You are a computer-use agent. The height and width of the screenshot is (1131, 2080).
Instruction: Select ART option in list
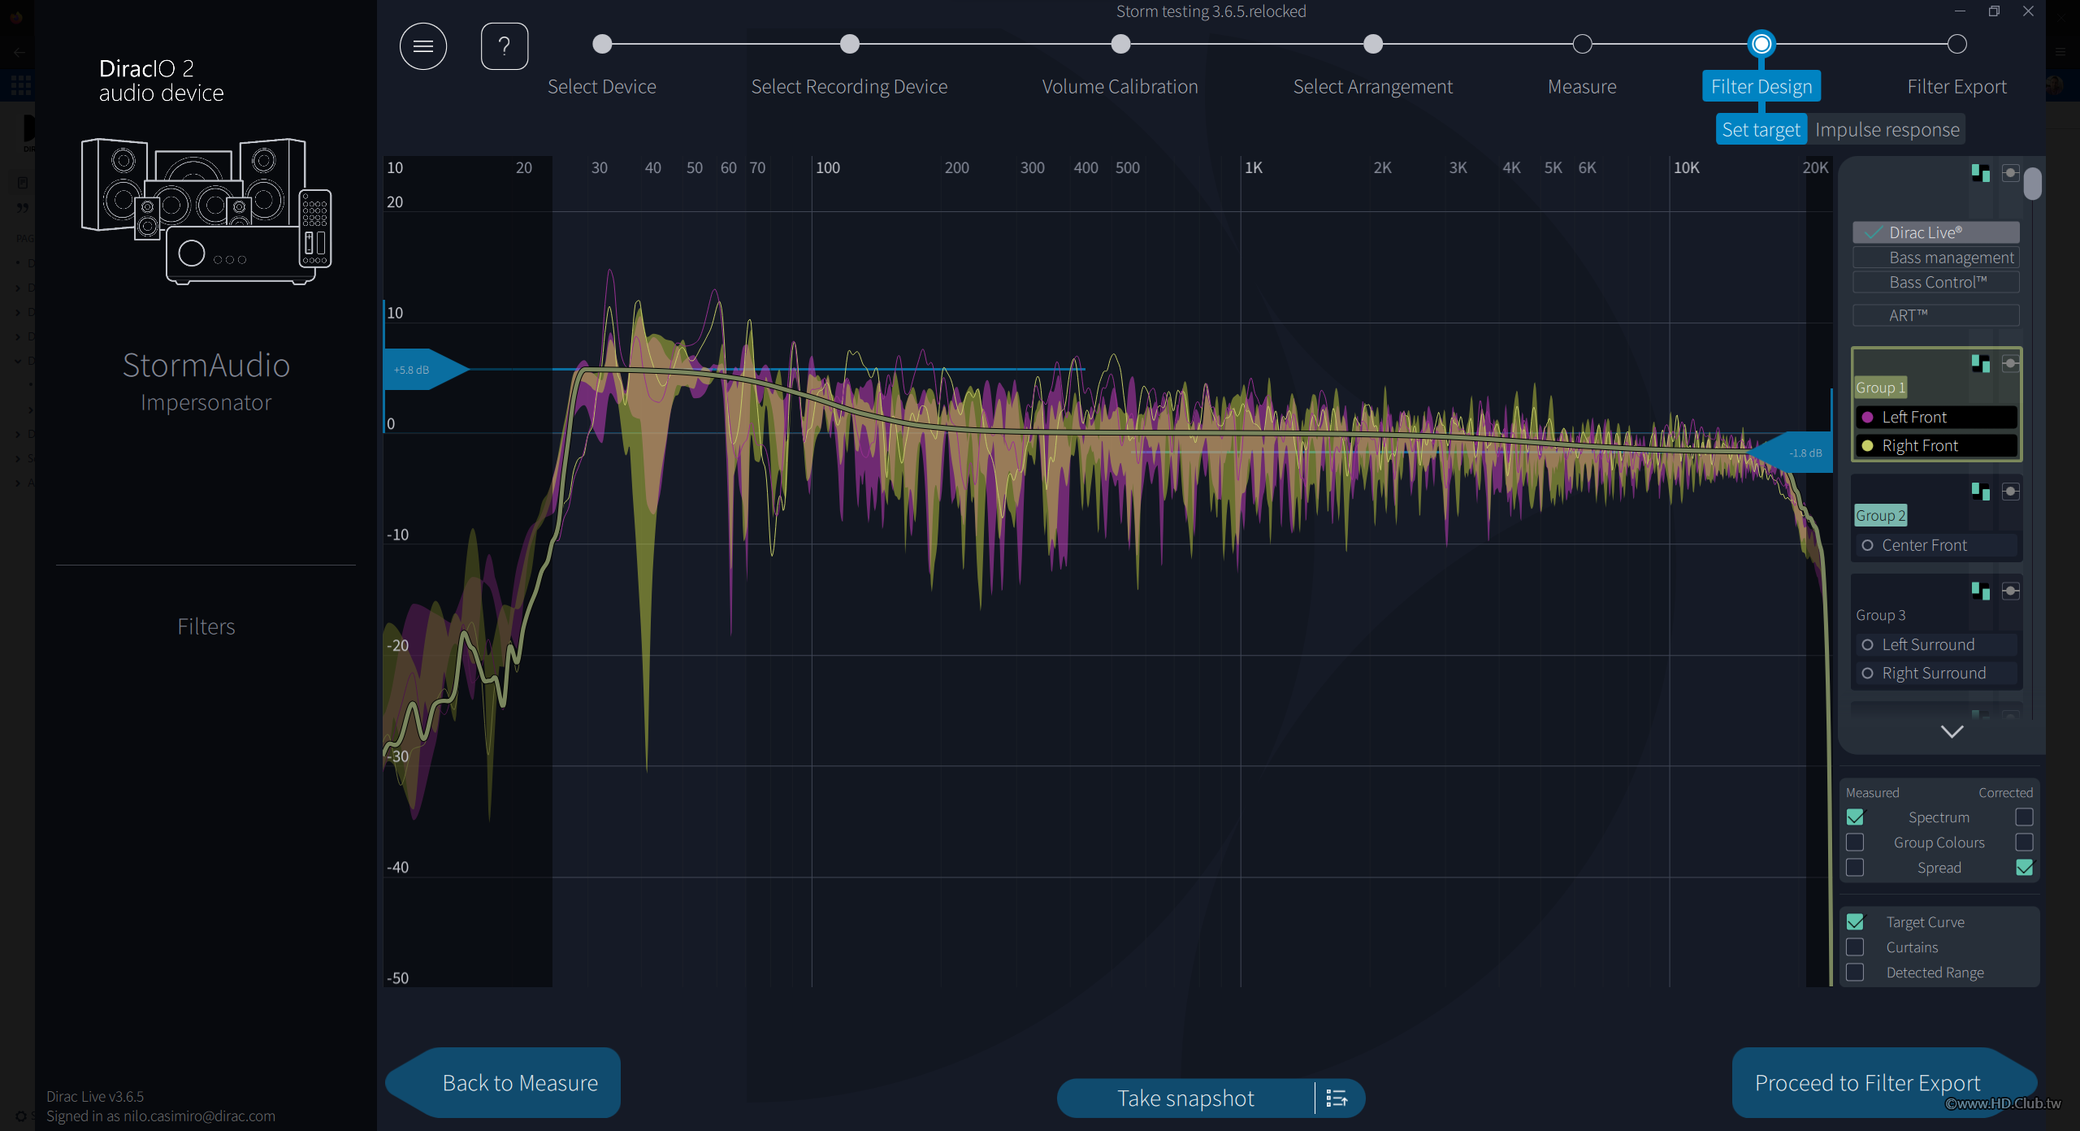point(1936,315)
